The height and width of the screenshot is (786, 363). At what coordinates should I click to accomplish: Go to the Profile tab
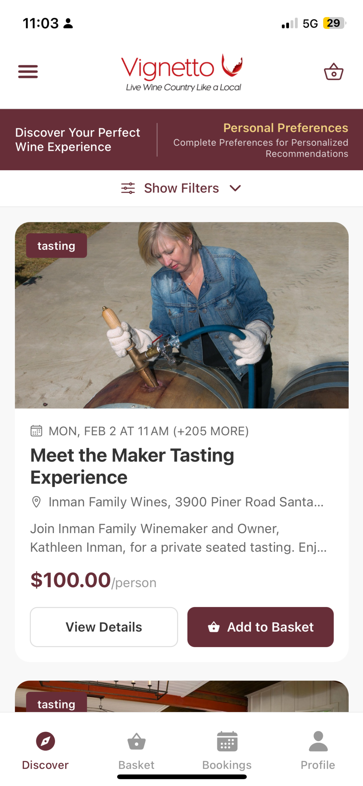pyautogui.click(x=318, y=751)
